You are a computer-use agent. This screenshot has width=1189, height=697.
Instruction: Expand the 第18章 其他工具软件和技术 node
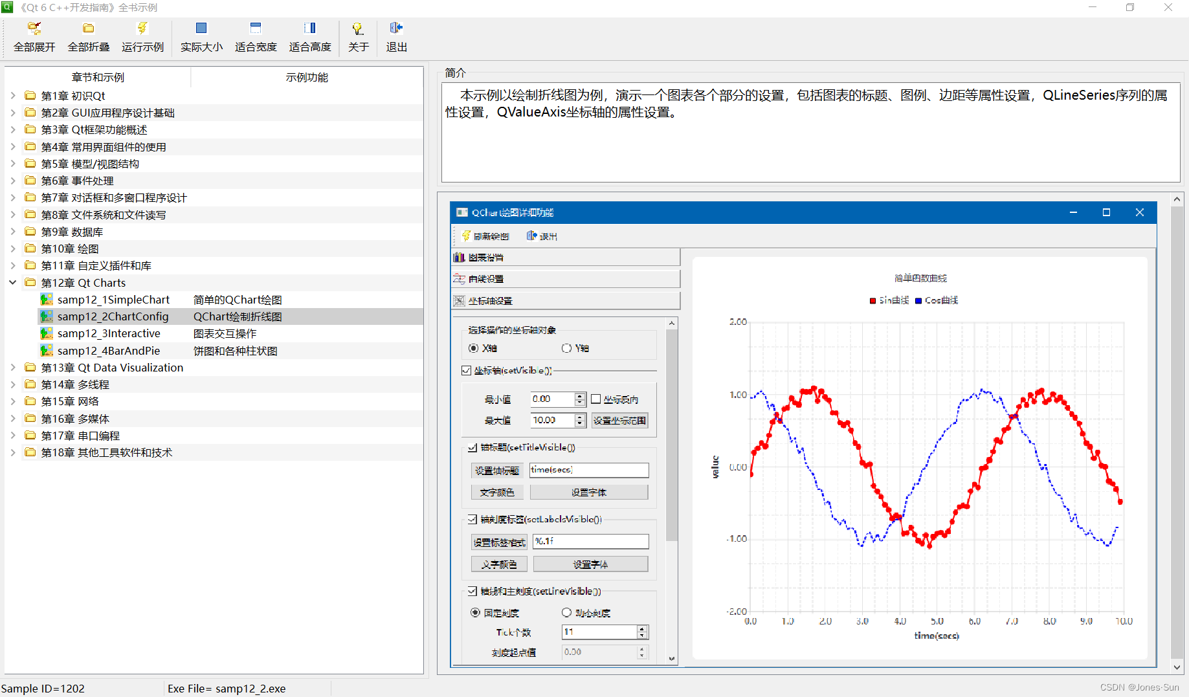pyautogui.click(x=13, y=452)
